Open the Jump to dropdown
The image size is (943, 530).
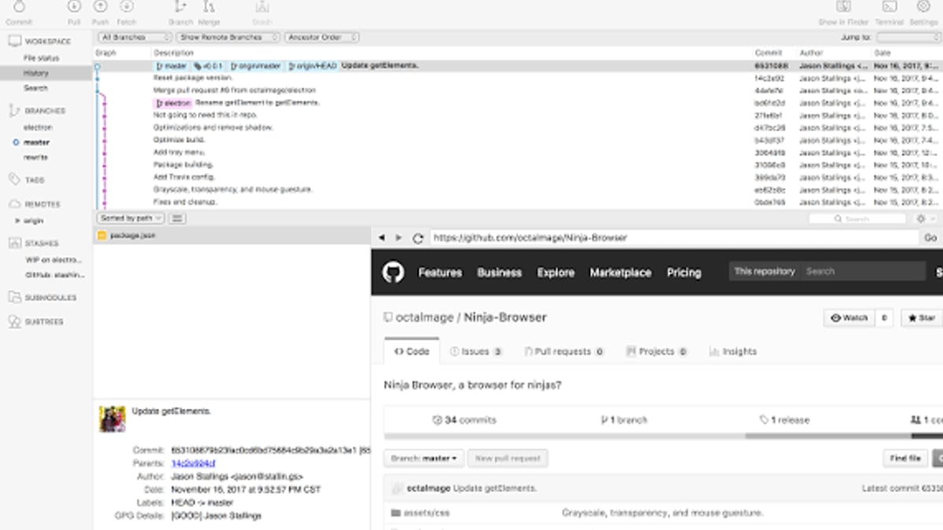pyautogui.click(x=908, y=37)
